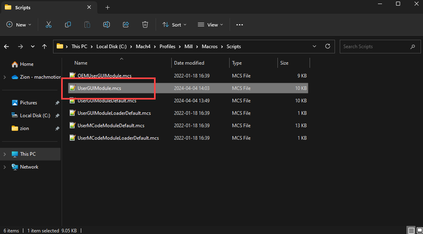Sort files by Date modified column

click(x=189, y=63)
